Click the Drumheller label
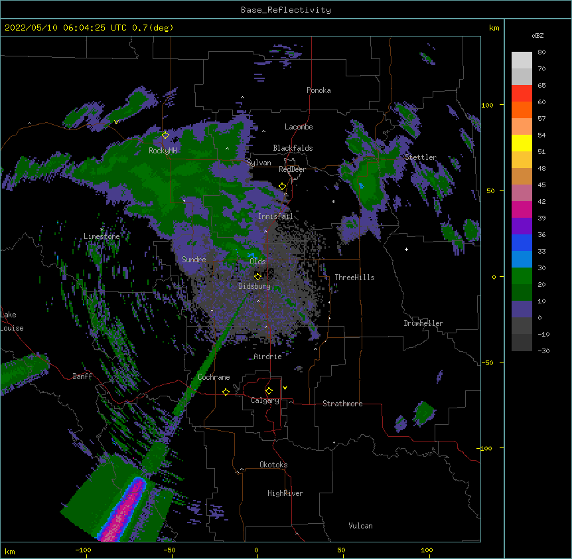 (x=423, y=323)
